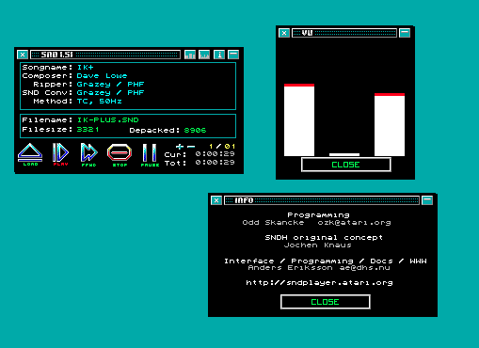Show the info window via i icon
This screenshot has height=348, width=479.
pyautogui.click(x=219, y=55)
